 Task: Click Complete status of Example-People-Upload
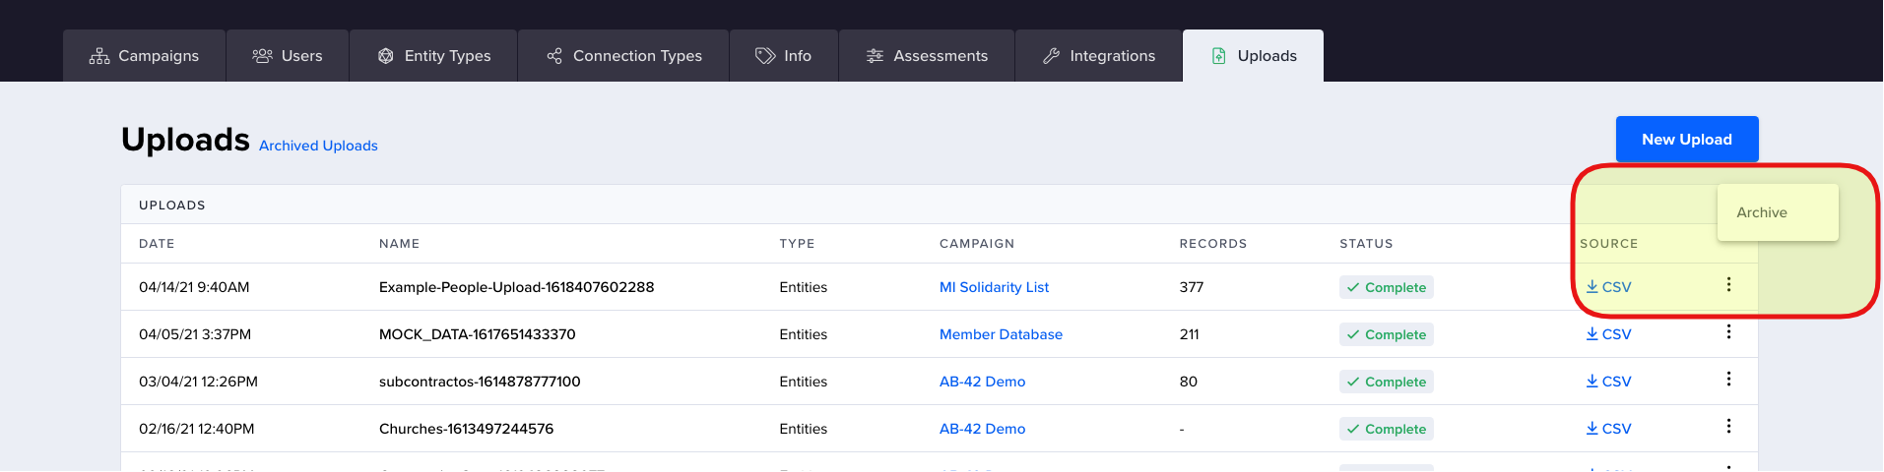1386,287
